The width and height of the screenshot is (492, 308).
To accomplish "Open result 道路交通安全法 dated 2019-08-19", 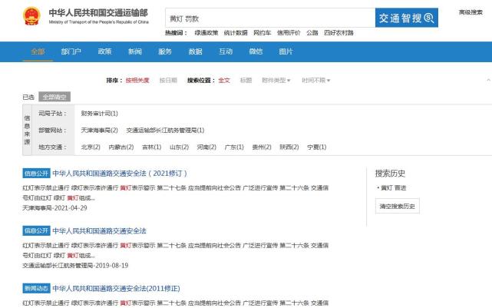I will pyautogui.click(x=99, y=231).
